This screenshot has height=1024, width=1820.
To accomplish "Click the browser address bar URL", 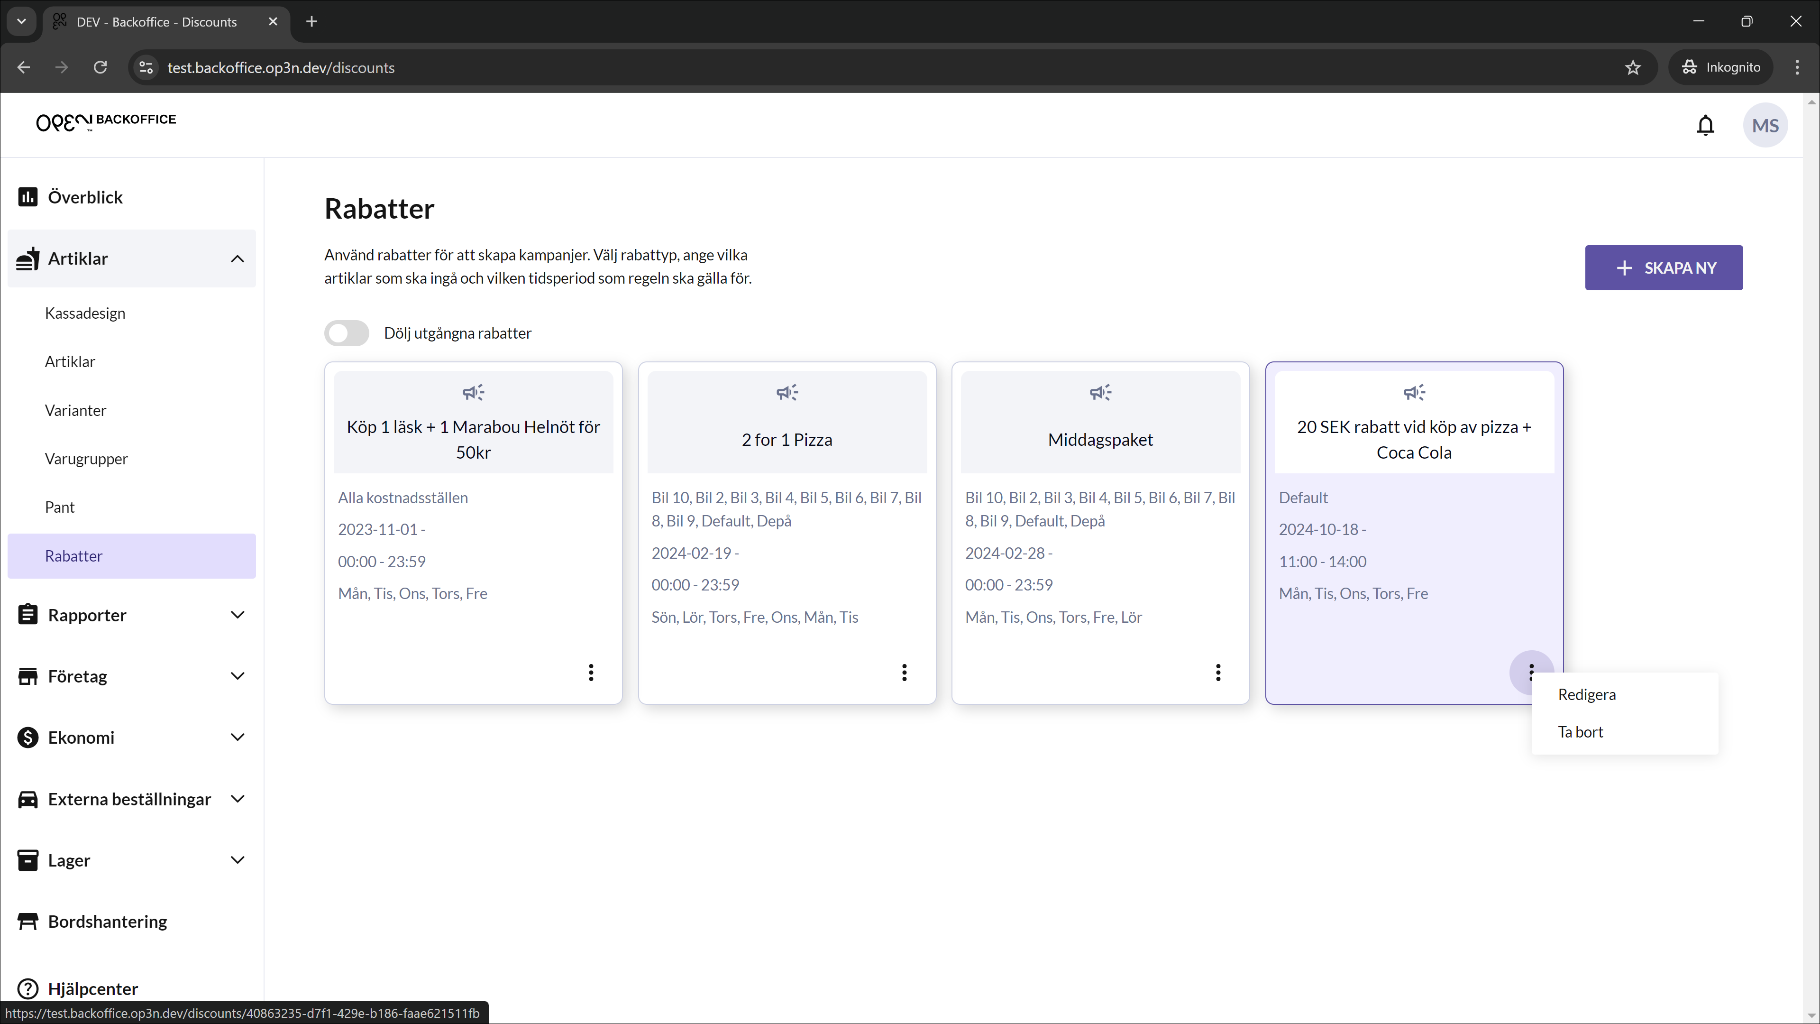I will [281, 67].
